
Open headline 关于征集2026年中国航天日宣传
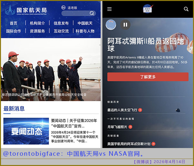click(x=74, y=123)
